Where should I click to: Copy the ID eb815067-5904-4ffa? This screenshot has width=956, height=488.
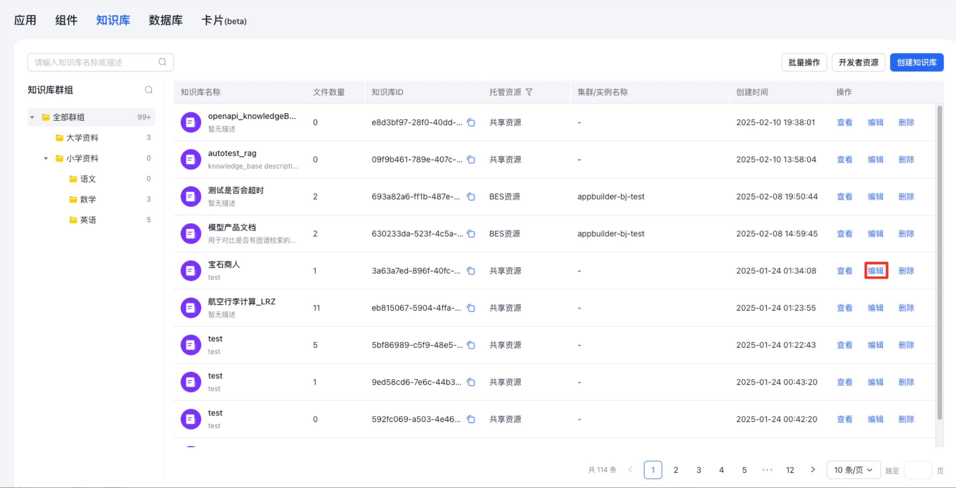pyautogui.click(x=471, y=308)
